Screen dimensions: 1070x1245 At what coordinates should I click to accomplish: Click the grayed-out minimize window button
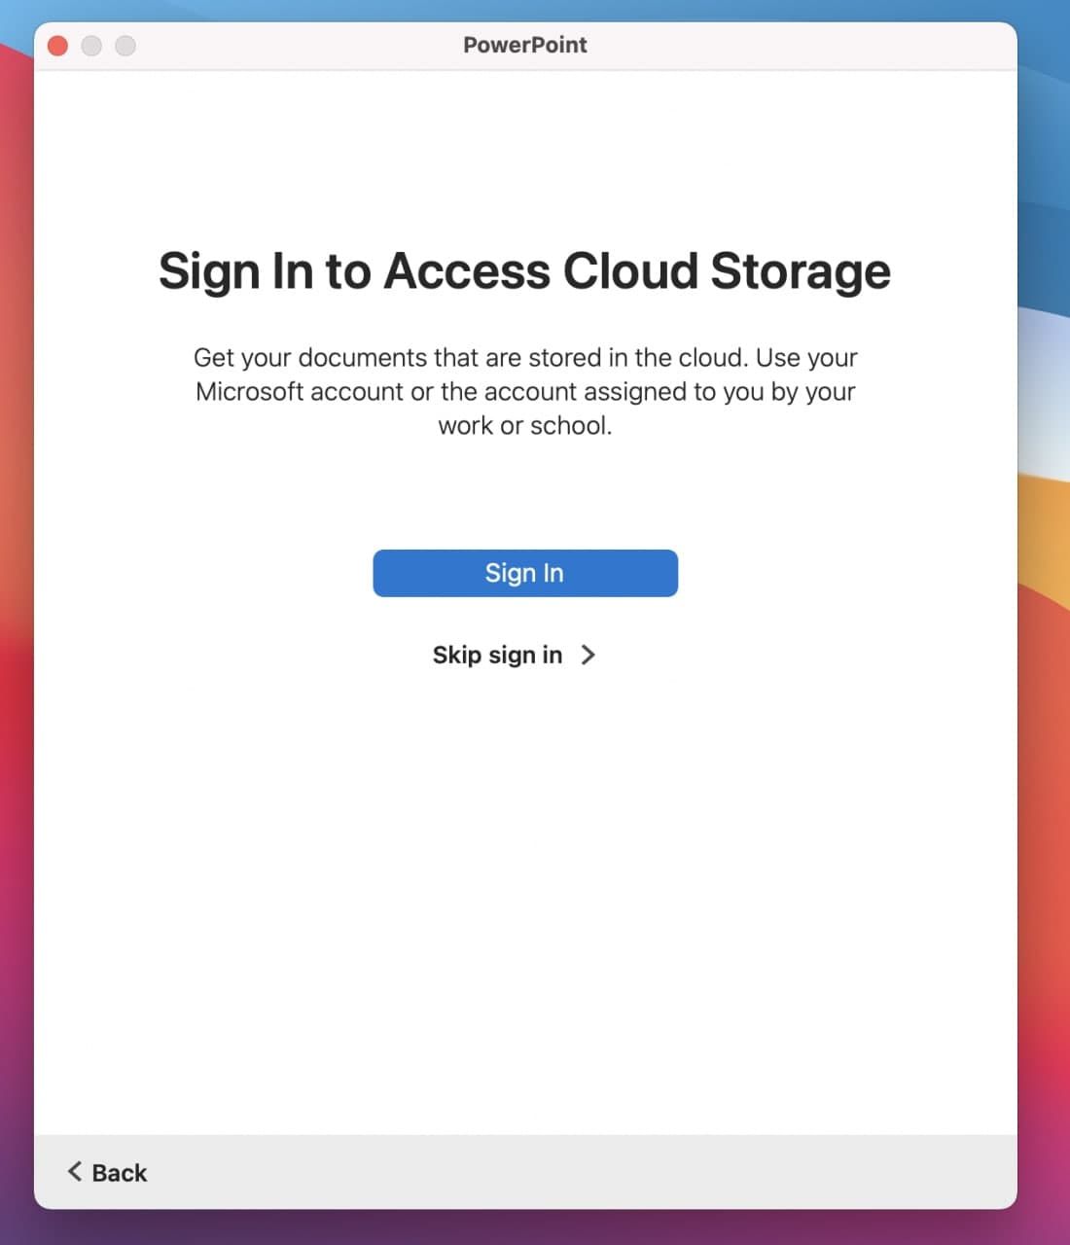click(91, 46)
